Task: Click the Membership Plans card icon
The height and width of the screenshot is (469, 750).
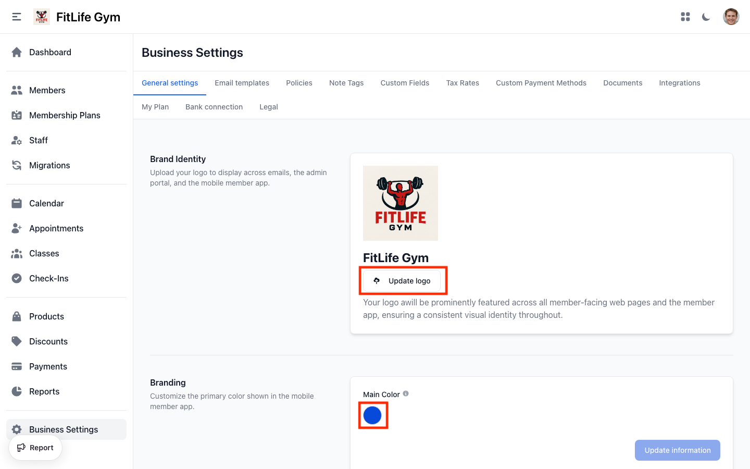Action: point(17,115)
